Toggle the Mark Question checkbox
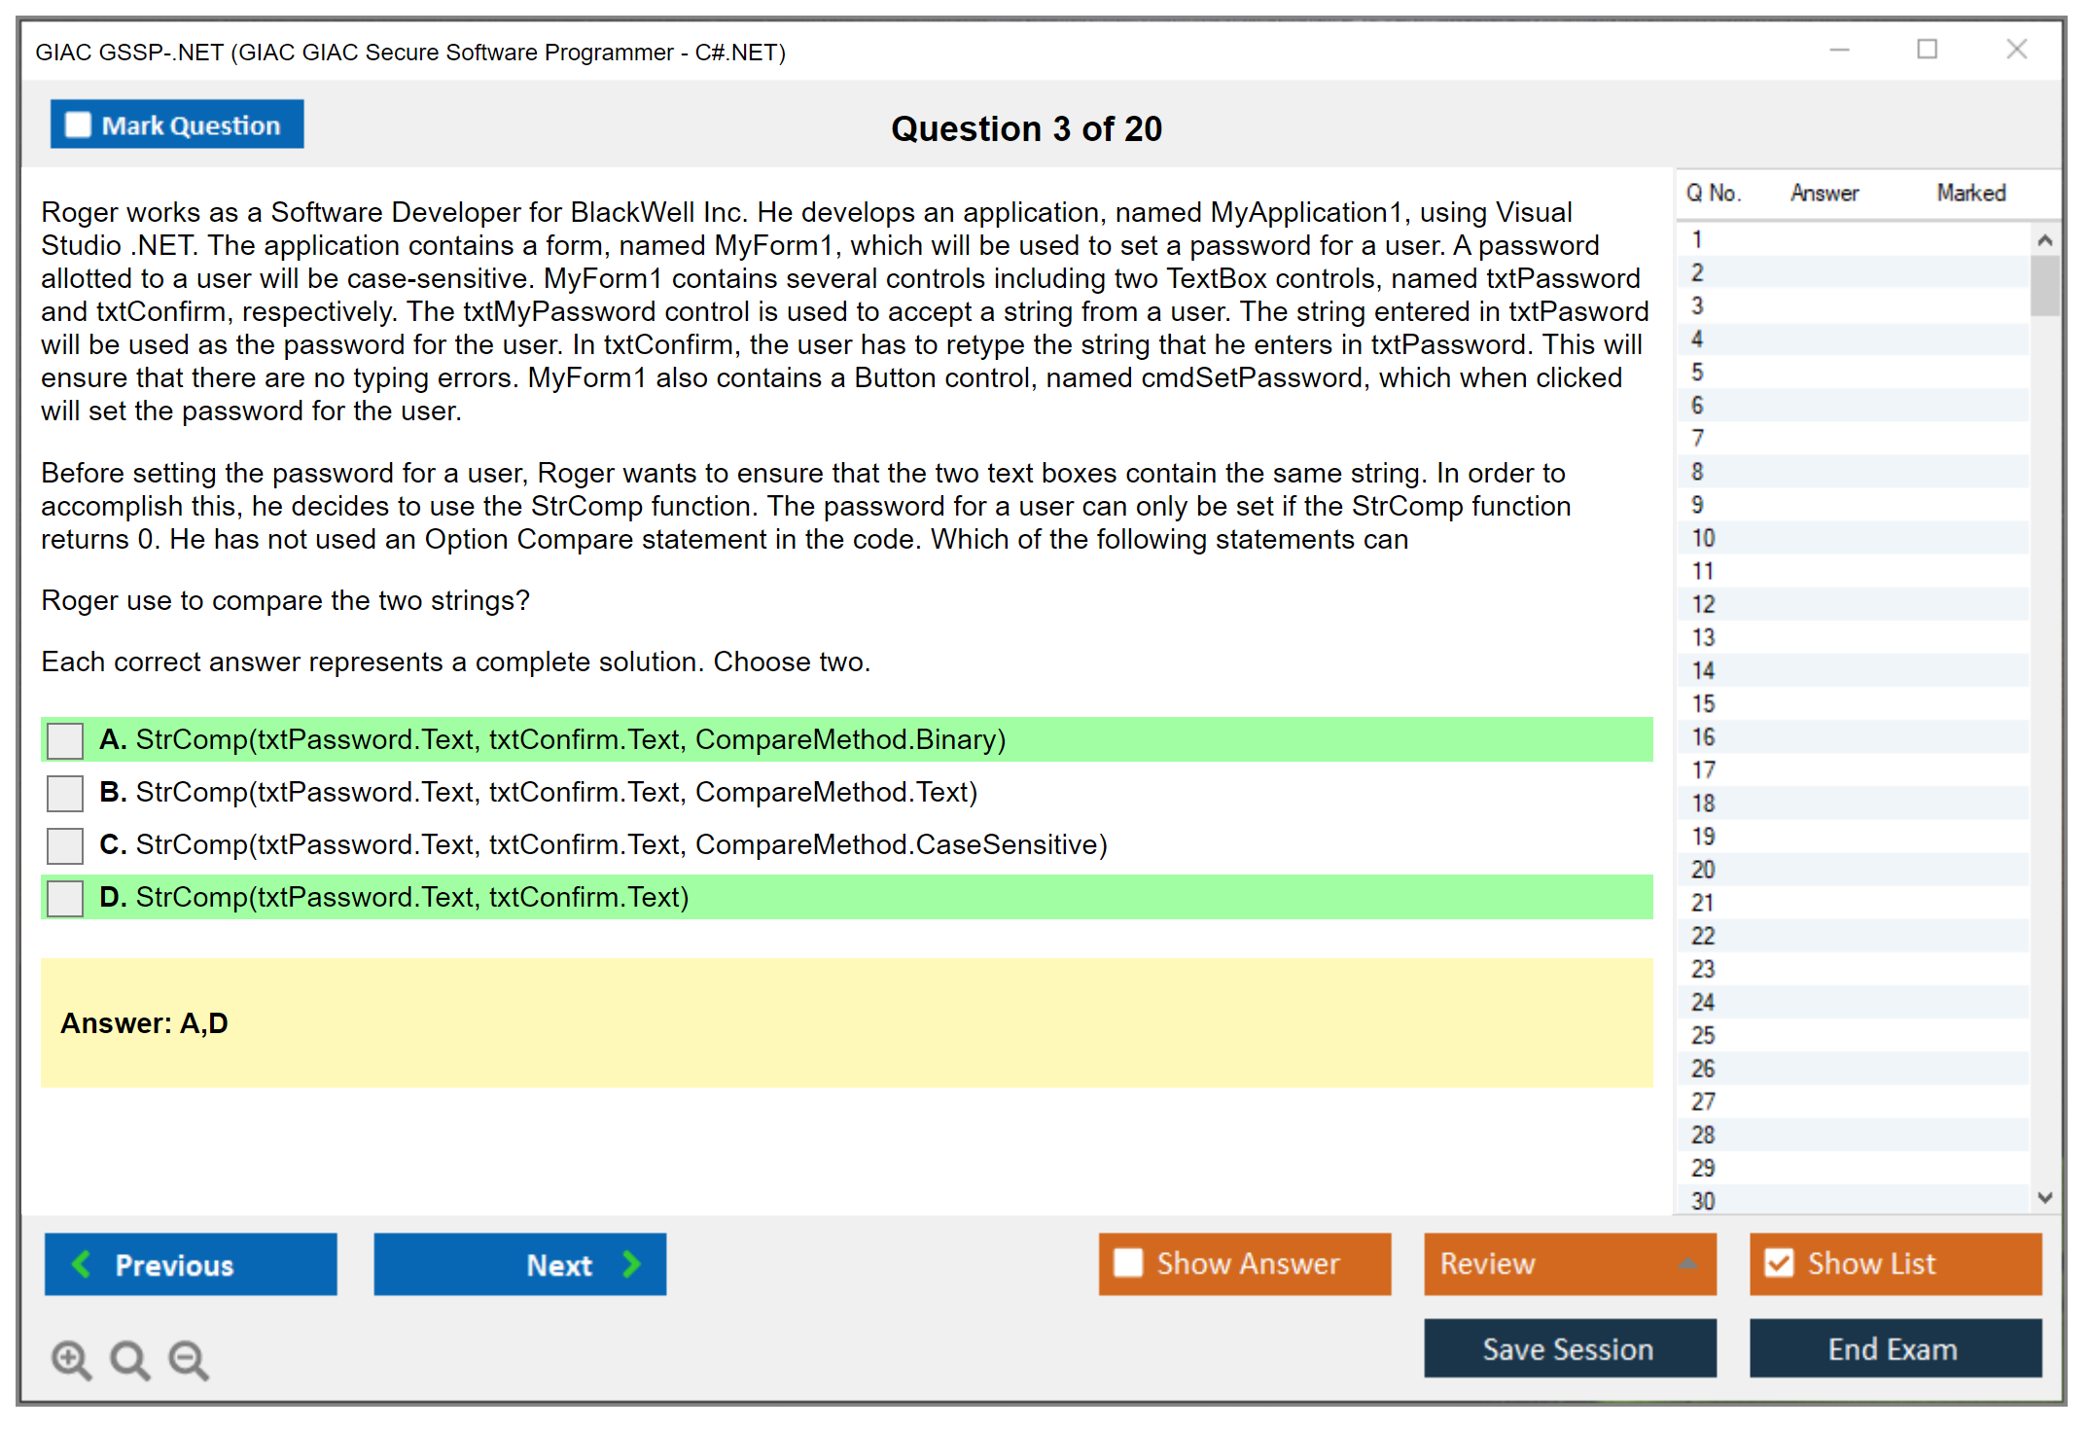Viewport: 2091px width, 1430px height. click(x=78, y=125)
